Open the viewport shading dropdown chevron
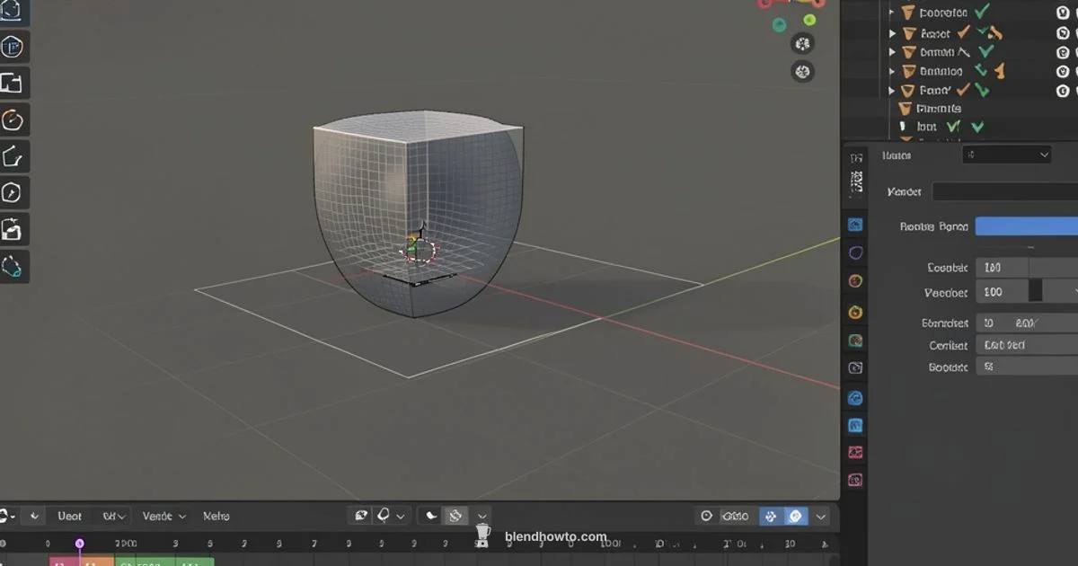1078x566 pixels. [820, 516]
